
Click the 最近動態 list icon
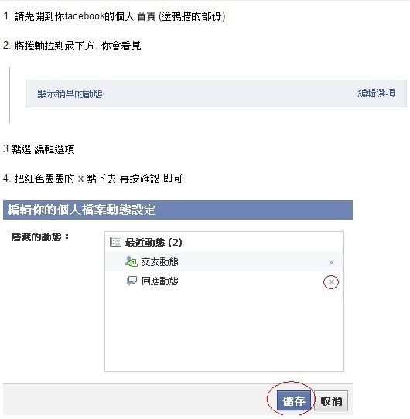click(115, 241)
